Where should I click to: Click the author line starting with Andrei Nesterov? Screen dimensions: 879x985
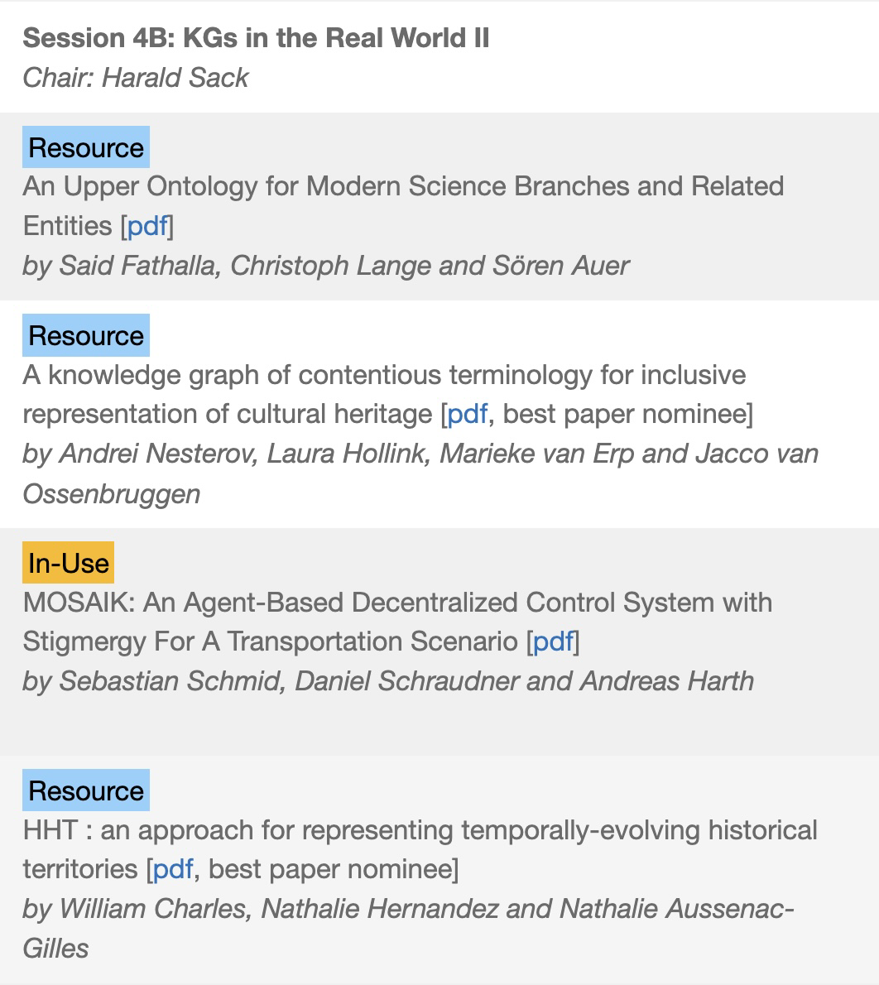[x=420, y=473]
